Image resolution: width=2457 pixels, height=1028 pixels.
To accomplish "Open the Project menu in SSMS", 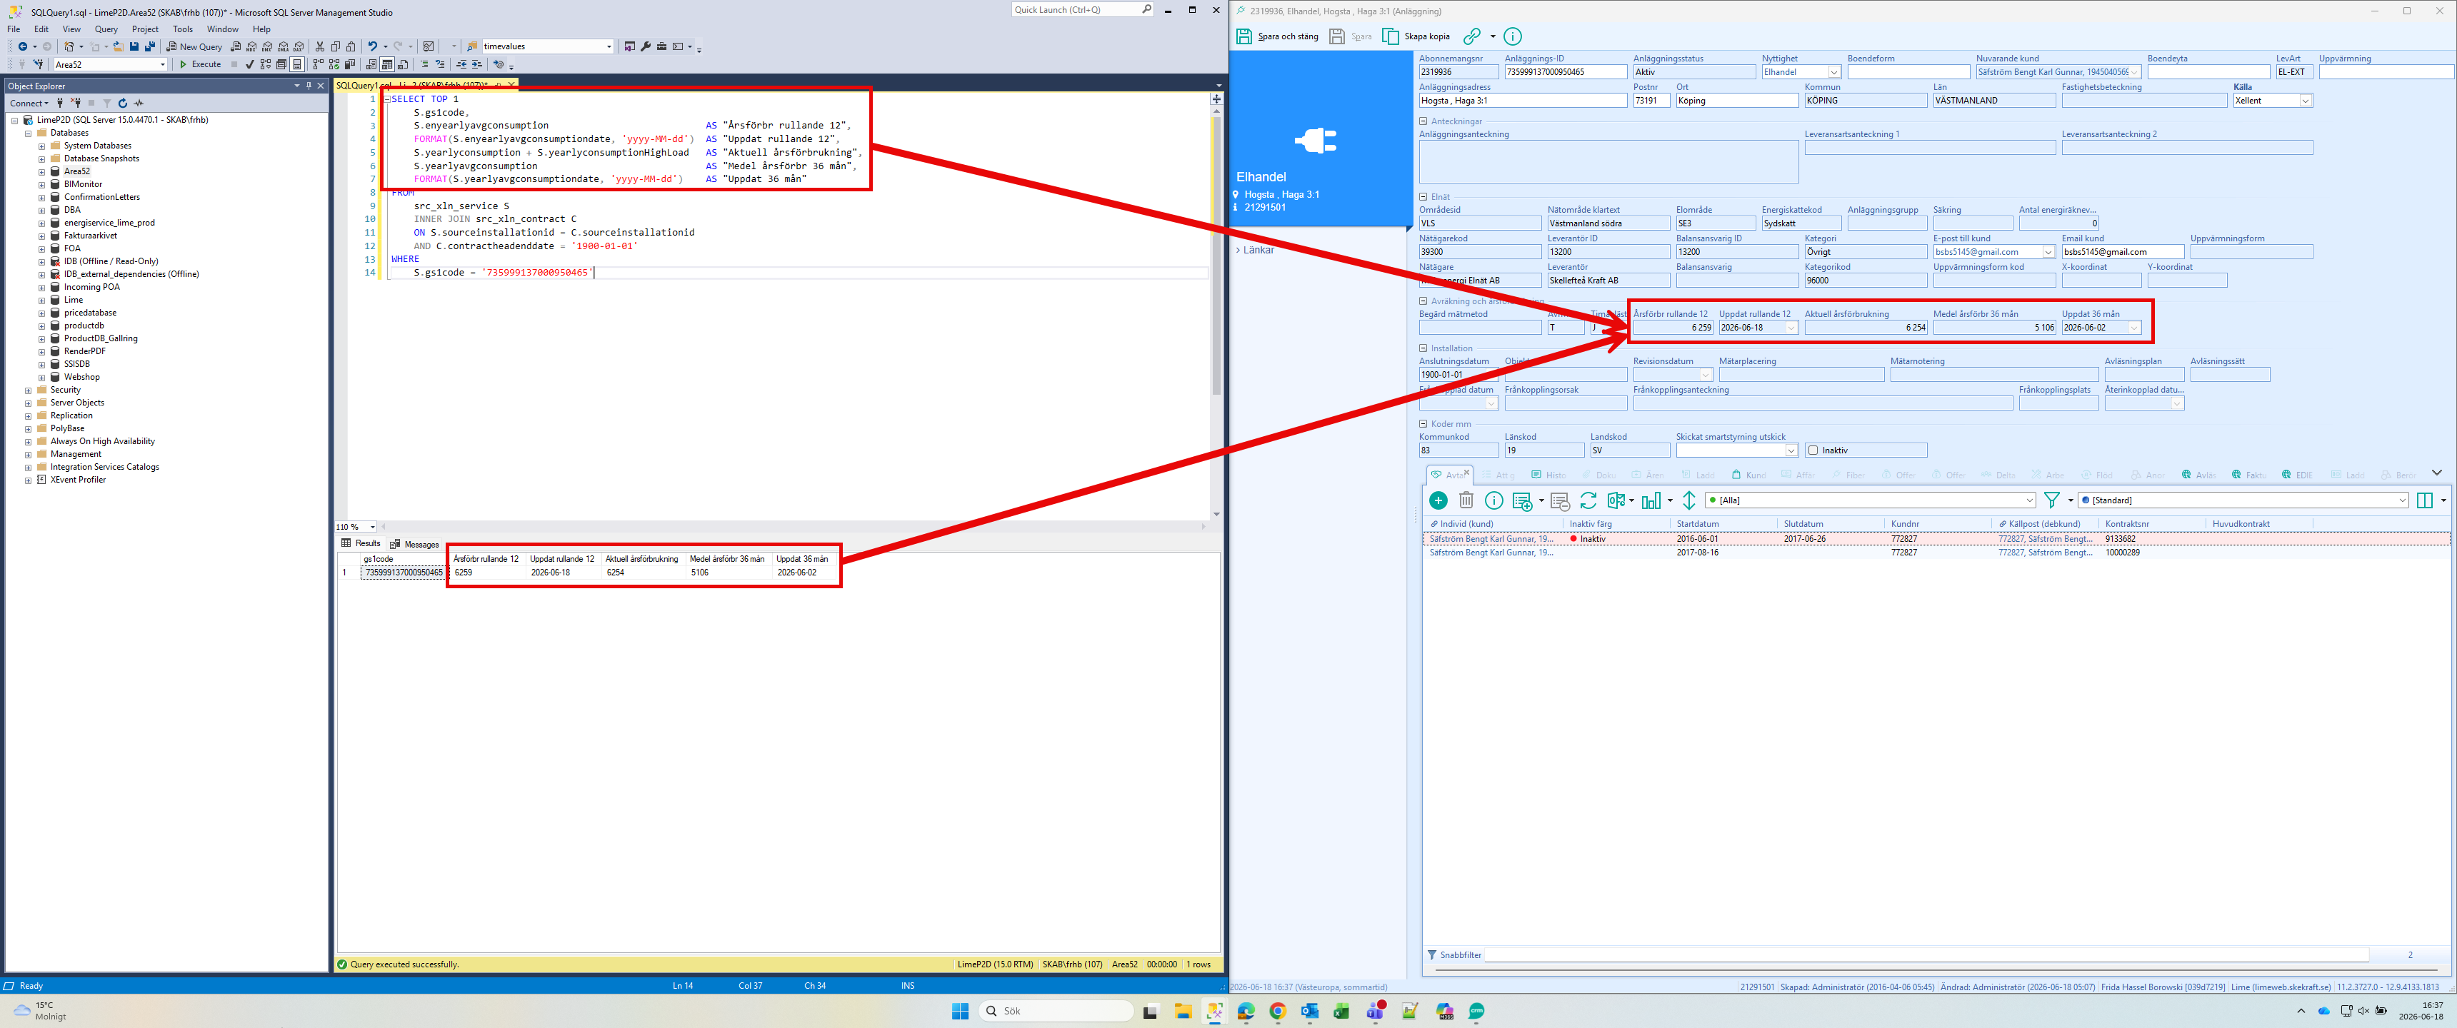I will click(x=145, y=29).
